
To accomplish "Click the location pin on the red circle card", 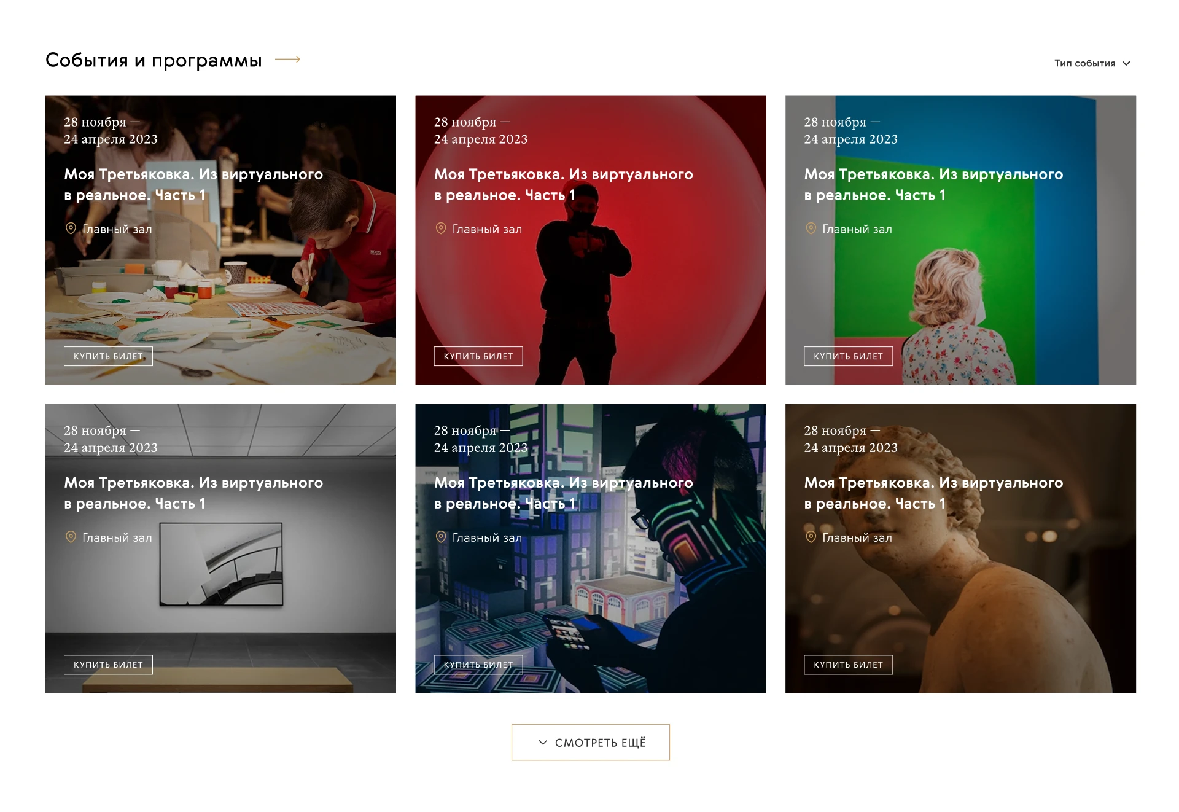I will (441, 228).
